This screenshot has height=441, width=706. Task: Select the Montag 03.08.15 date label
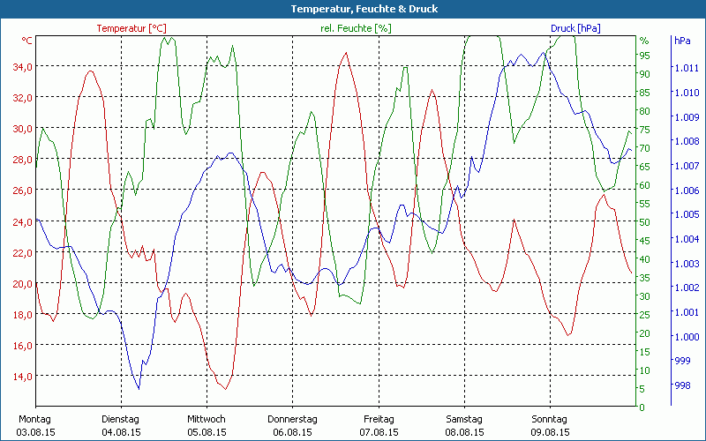(x=35, y=425)
